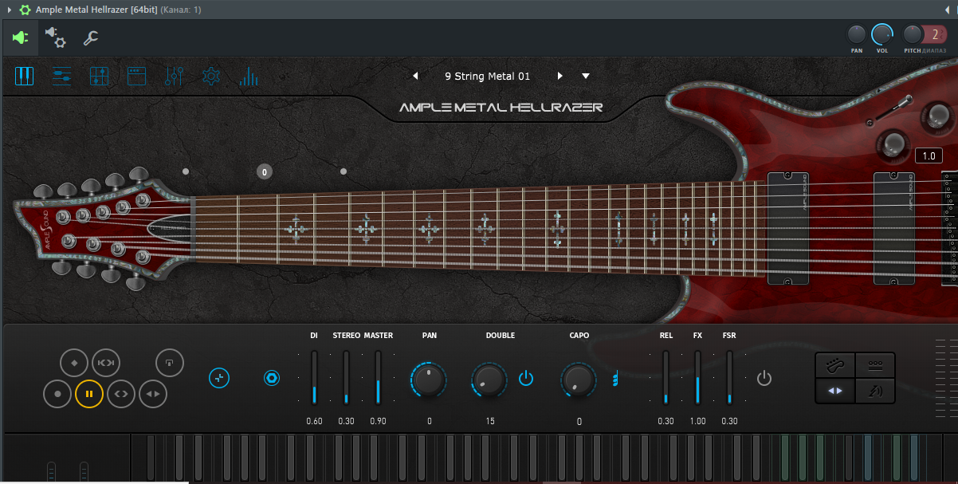This screenshot has height=484, width=958.
Task: Click the diamond key-switch button
Action: pos(74,363)
